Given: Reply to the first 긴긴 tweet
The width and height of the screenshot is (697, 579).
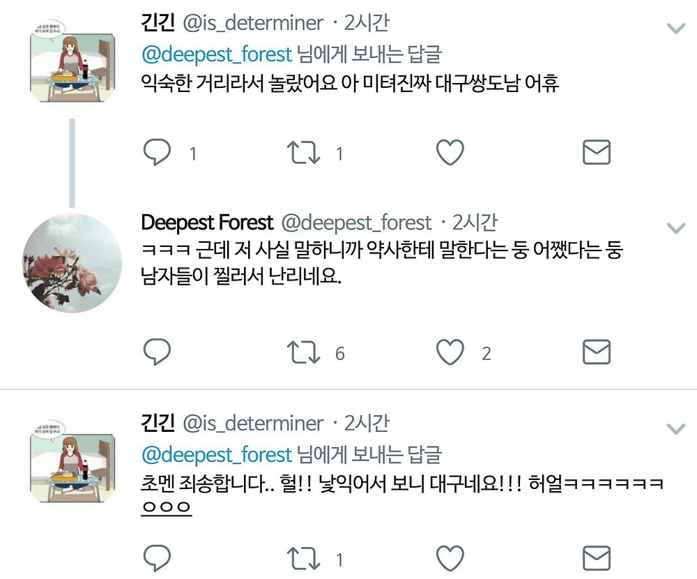Looking at the screenshot, I should 157,152.
